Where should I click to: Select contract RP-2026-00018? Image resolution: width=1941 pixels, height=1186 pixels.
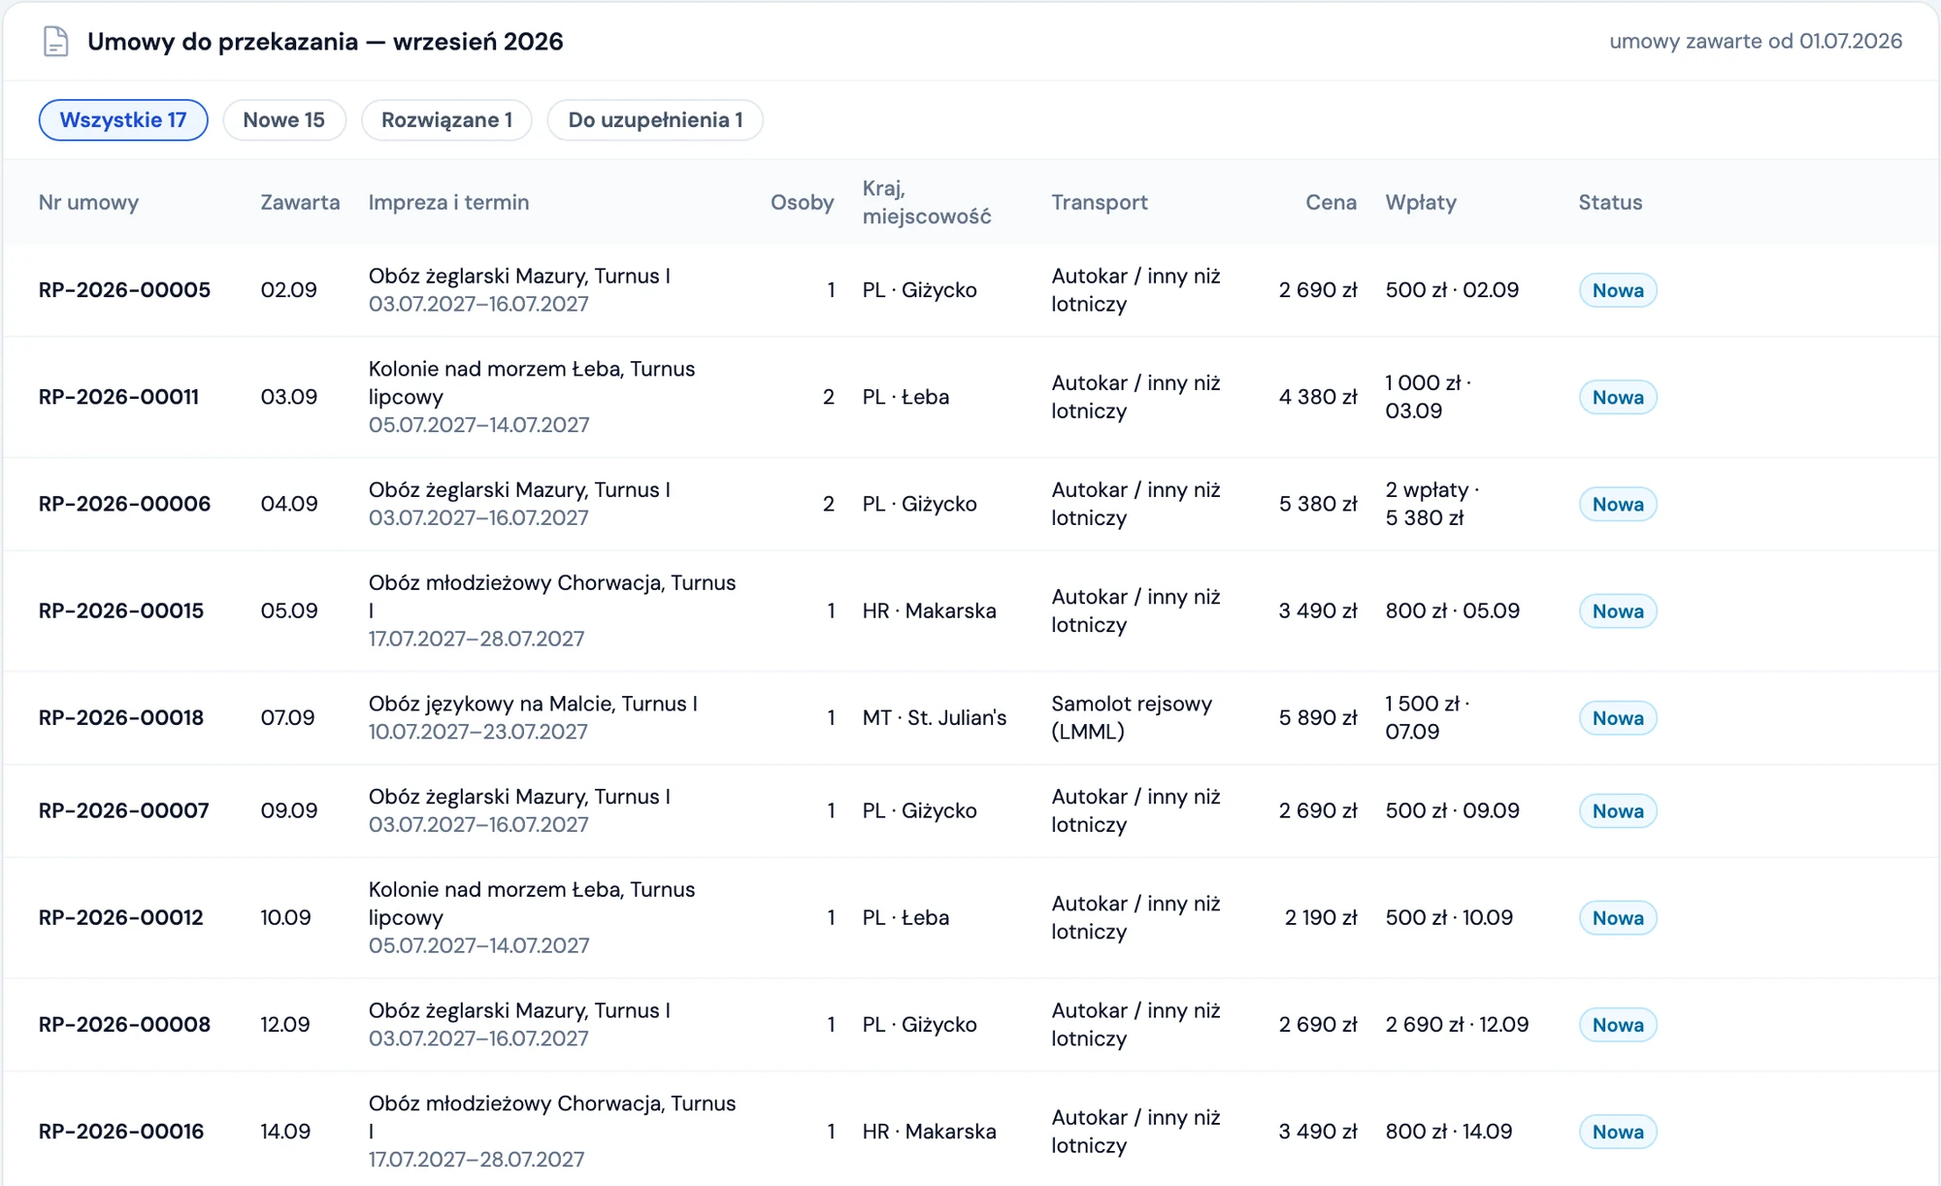pos(121,717)
